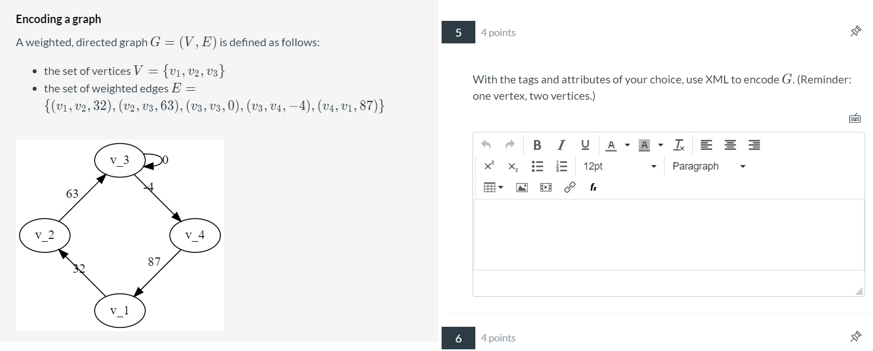The image size is (873, 351).
Task: Toggle bold formatting
Action: pos(537,145)
